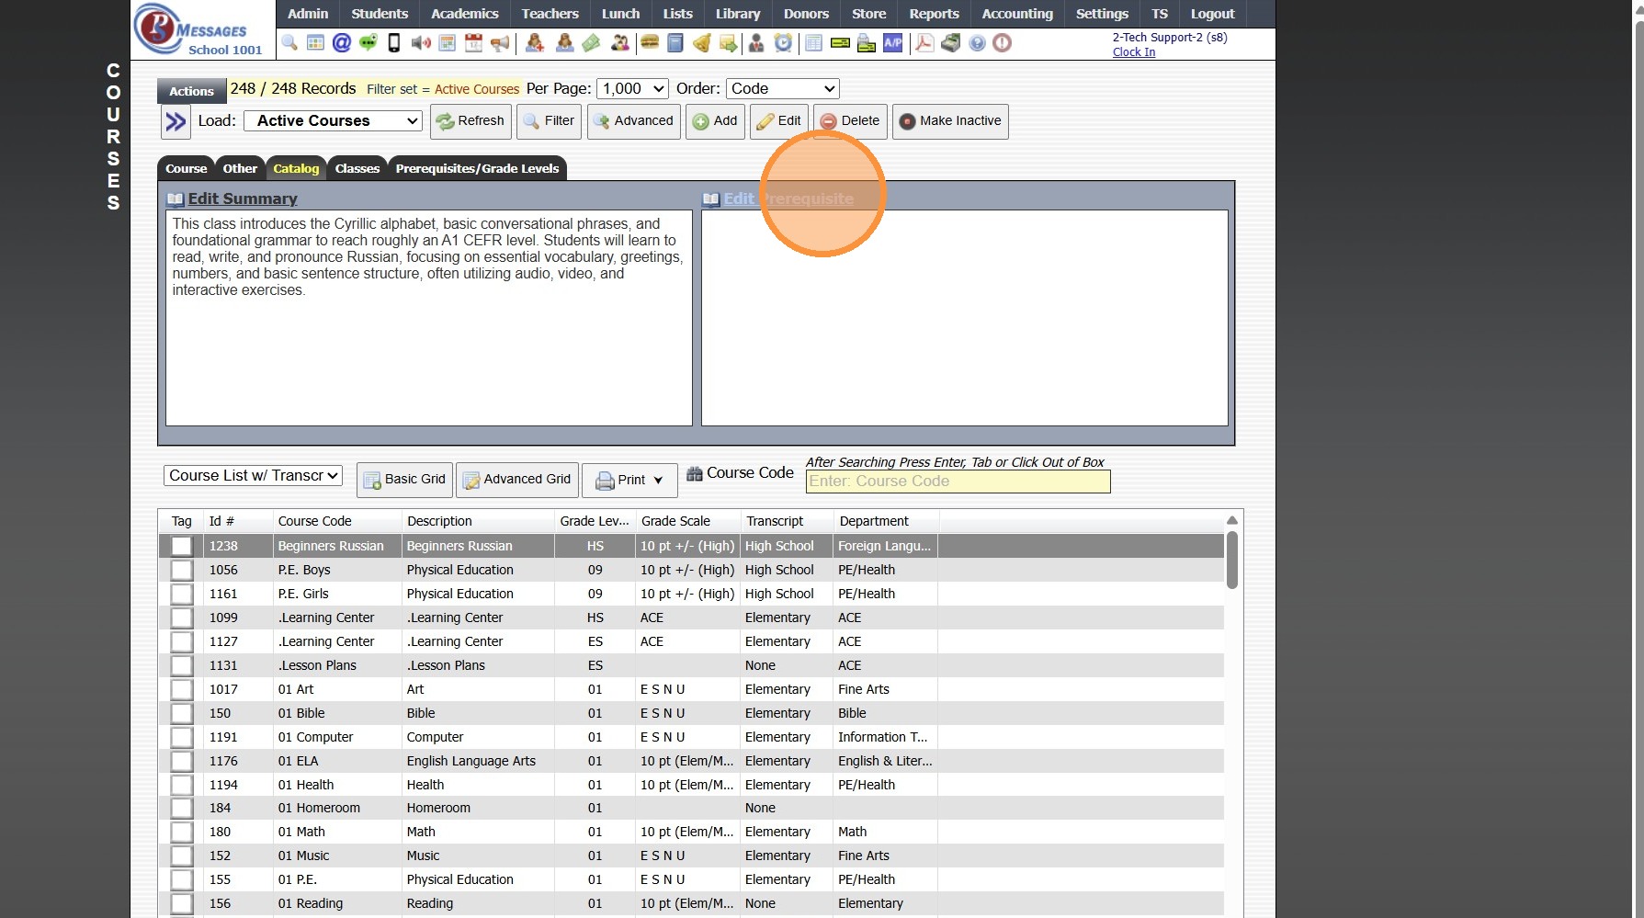Click the double-chevron expand icon beside Load
Screen dimensions: 1644x918
click(x=176, y=121)
